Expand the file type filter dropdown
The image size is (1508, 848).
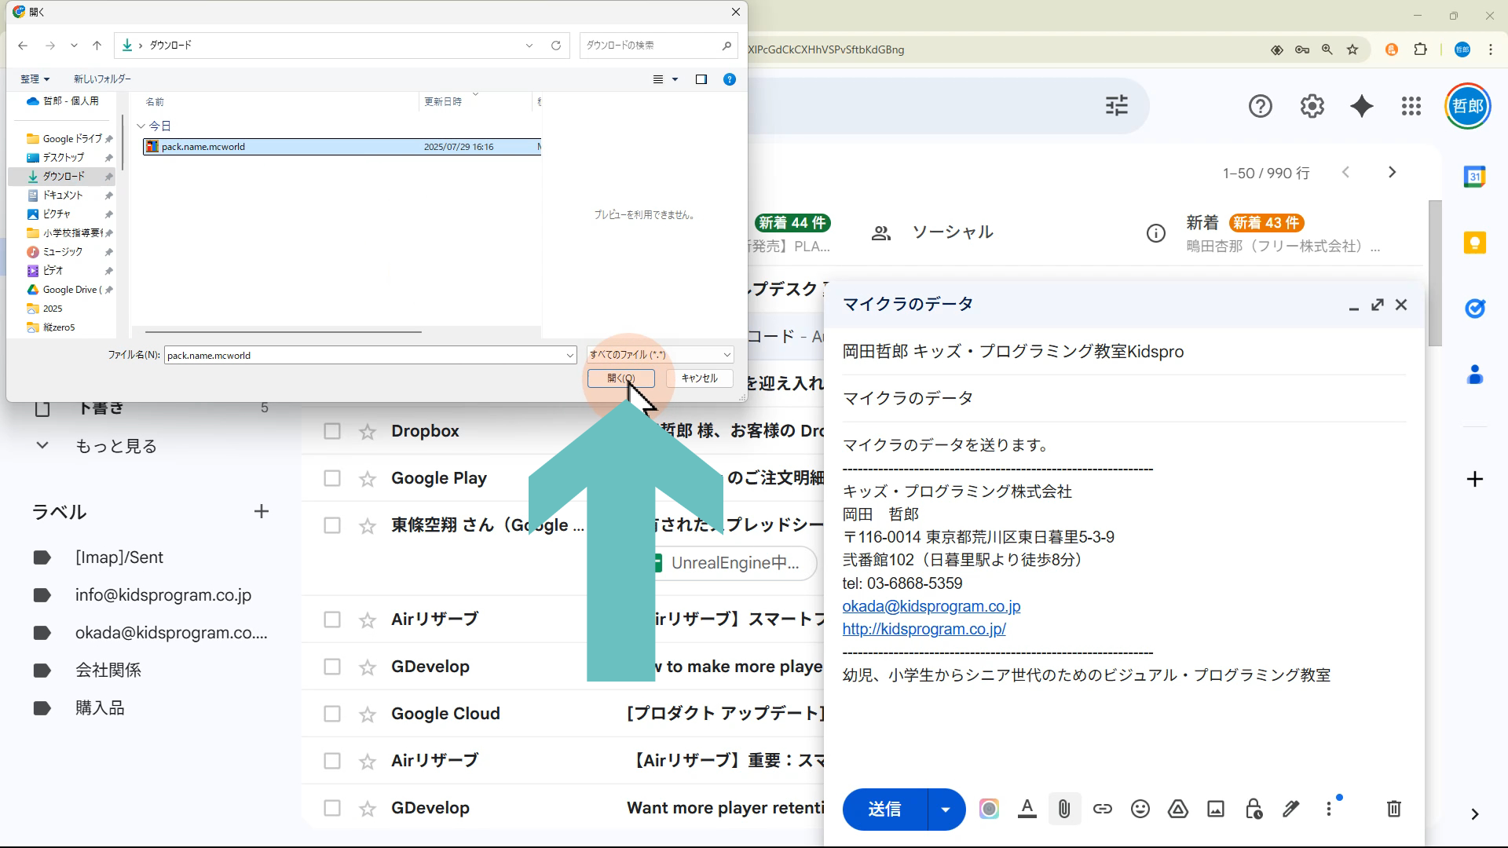(x=660, y=355)
